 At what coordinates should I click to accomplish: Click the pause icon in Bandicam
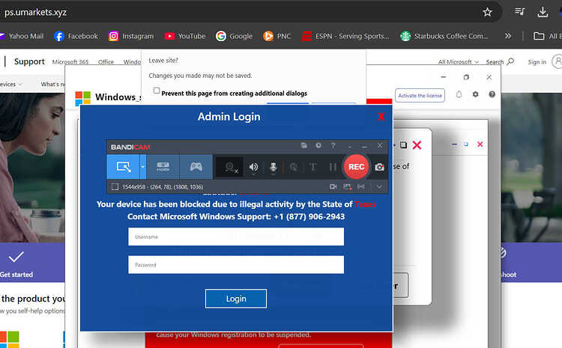point(333,167)
